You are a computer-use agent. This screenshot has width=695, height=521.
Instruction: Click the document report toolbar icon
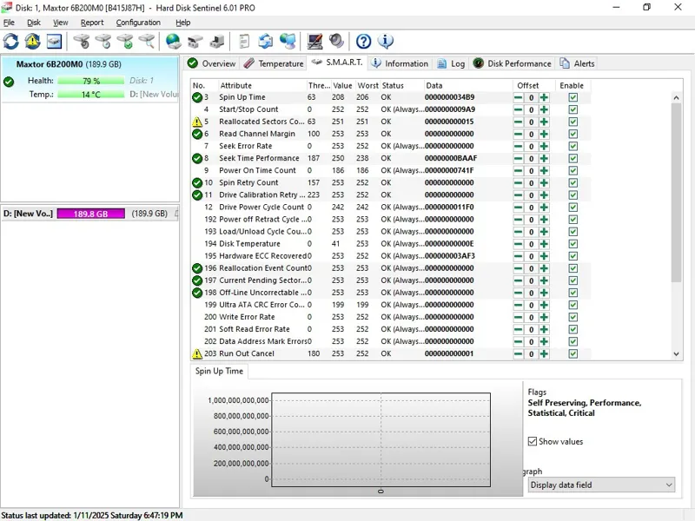tap(244, 41)
